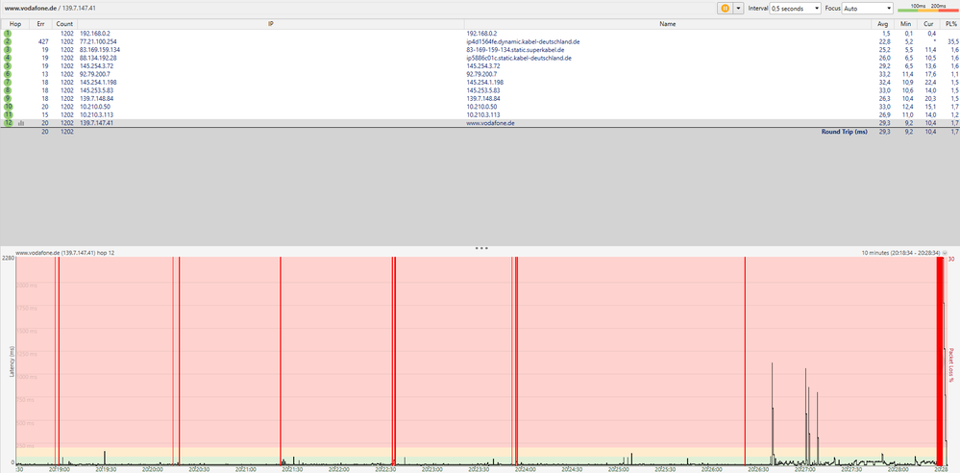The height and width of the screenshot is (473, 960).
Task: Click the three-dot splitter handle above the graph
Action: click(480, 248)
